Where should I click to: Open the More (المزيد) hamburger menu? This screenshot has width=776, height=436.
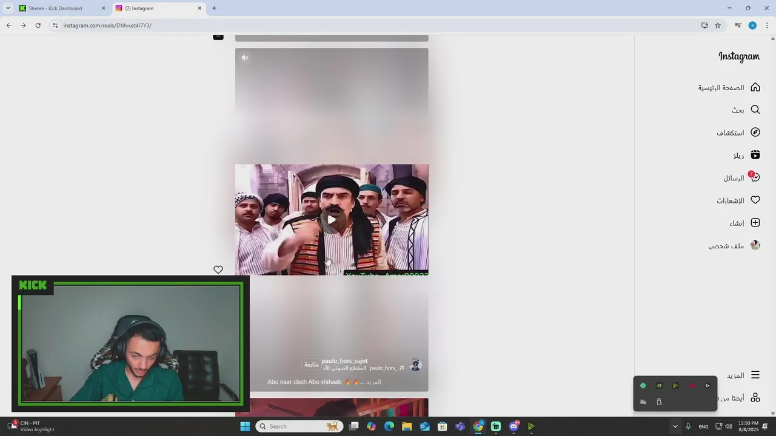coord(755,375)
